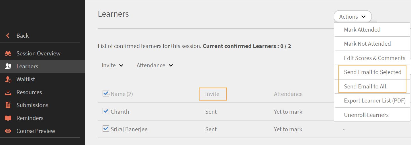Viewport: 411px width, 145px height.
Task: Click Export Learner List (PDF)
Action: tap(375, 101)
